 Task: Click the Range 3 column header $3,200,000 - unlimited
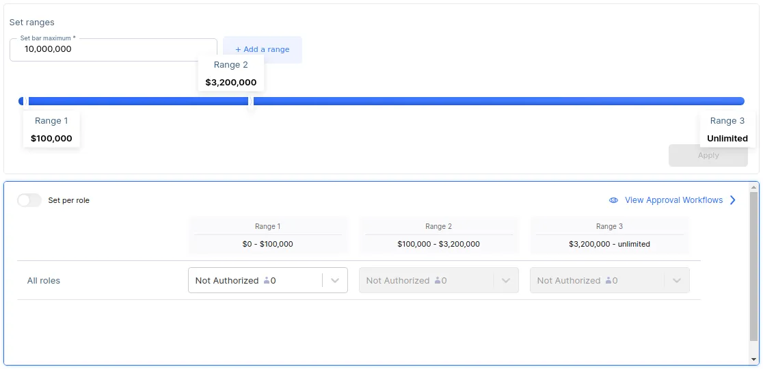coord(609,236)
